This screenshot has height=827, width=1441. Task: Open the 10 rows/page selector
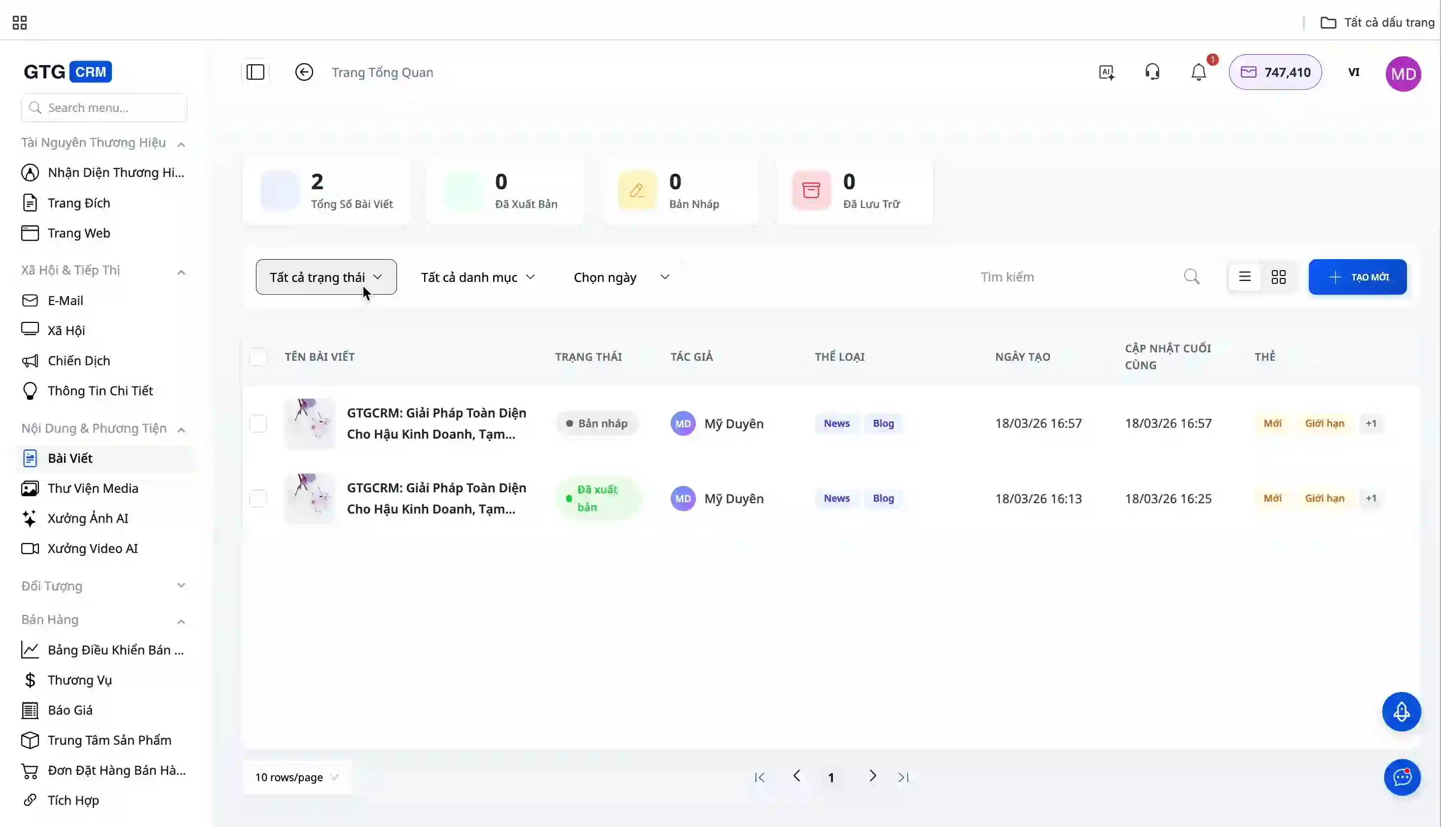coord(296,777)
